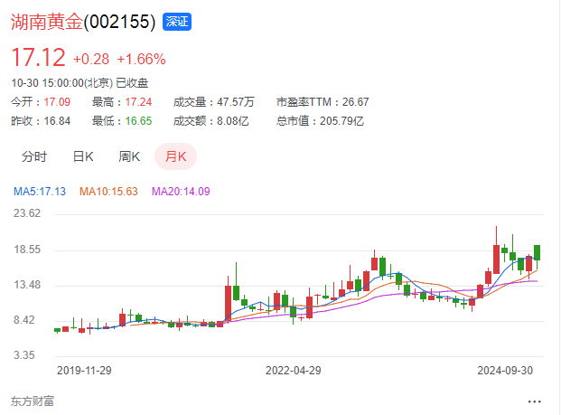
Task: Click the MA10:15.63 legend label
Action: [x=108, y=192]
